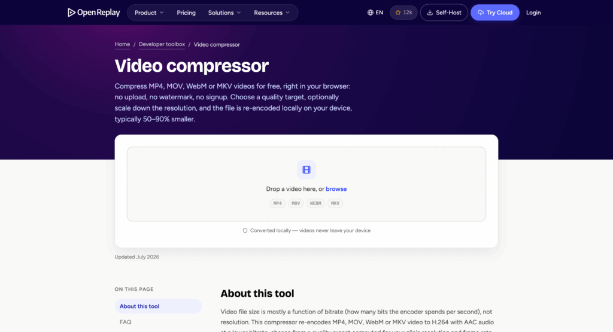Click the cloud icon in Try Cloud

coord(481,13)
